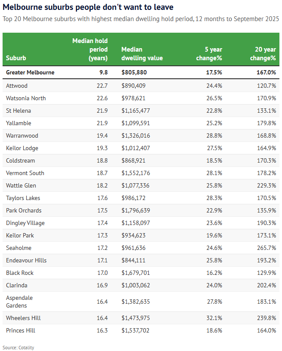Viewport: 282px width, 351px height.
Task: Select the Yallambie suburb cell
Action: point(18,123)
